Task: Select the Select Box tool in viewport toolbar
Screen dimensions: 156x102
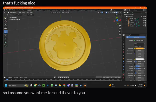Action: (6, 18)
